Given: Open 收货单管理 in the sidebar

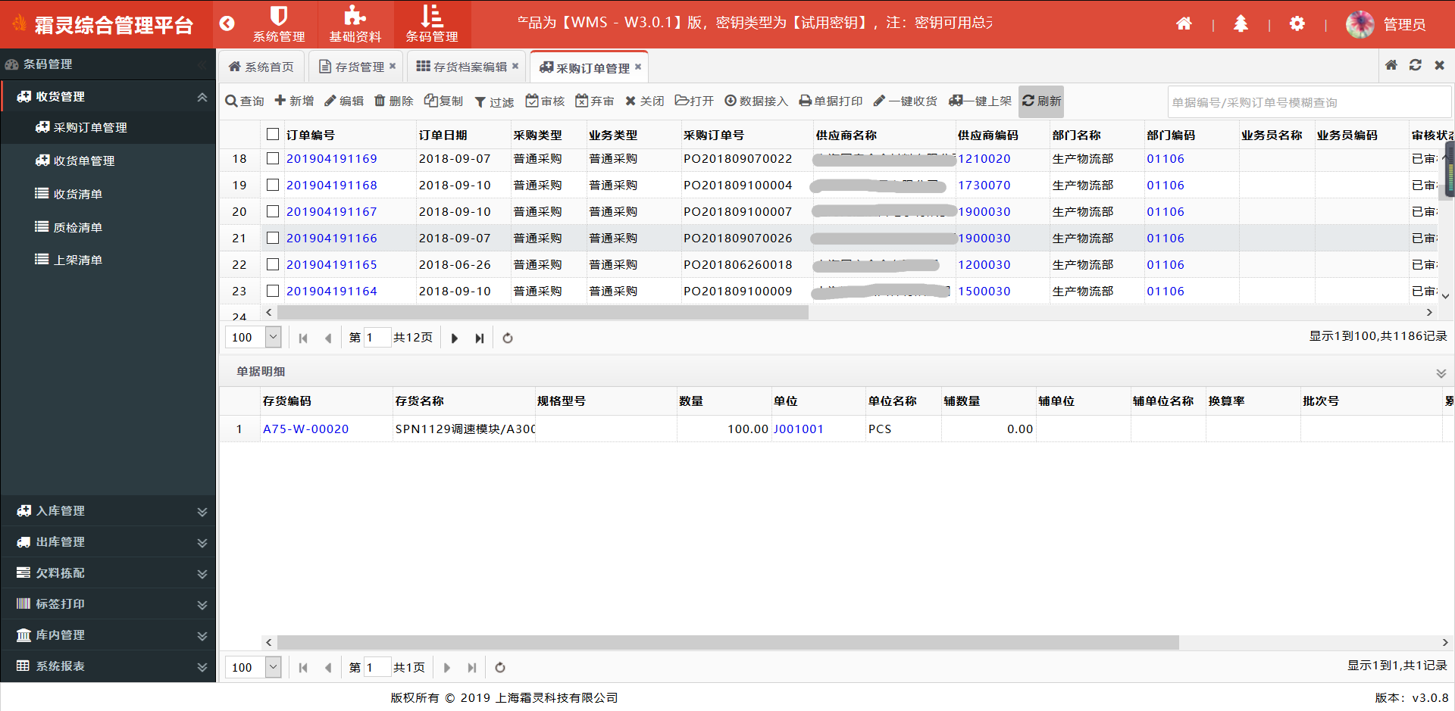Looking at the screenshot, I should pyautogui.click(x=84, y=161).
